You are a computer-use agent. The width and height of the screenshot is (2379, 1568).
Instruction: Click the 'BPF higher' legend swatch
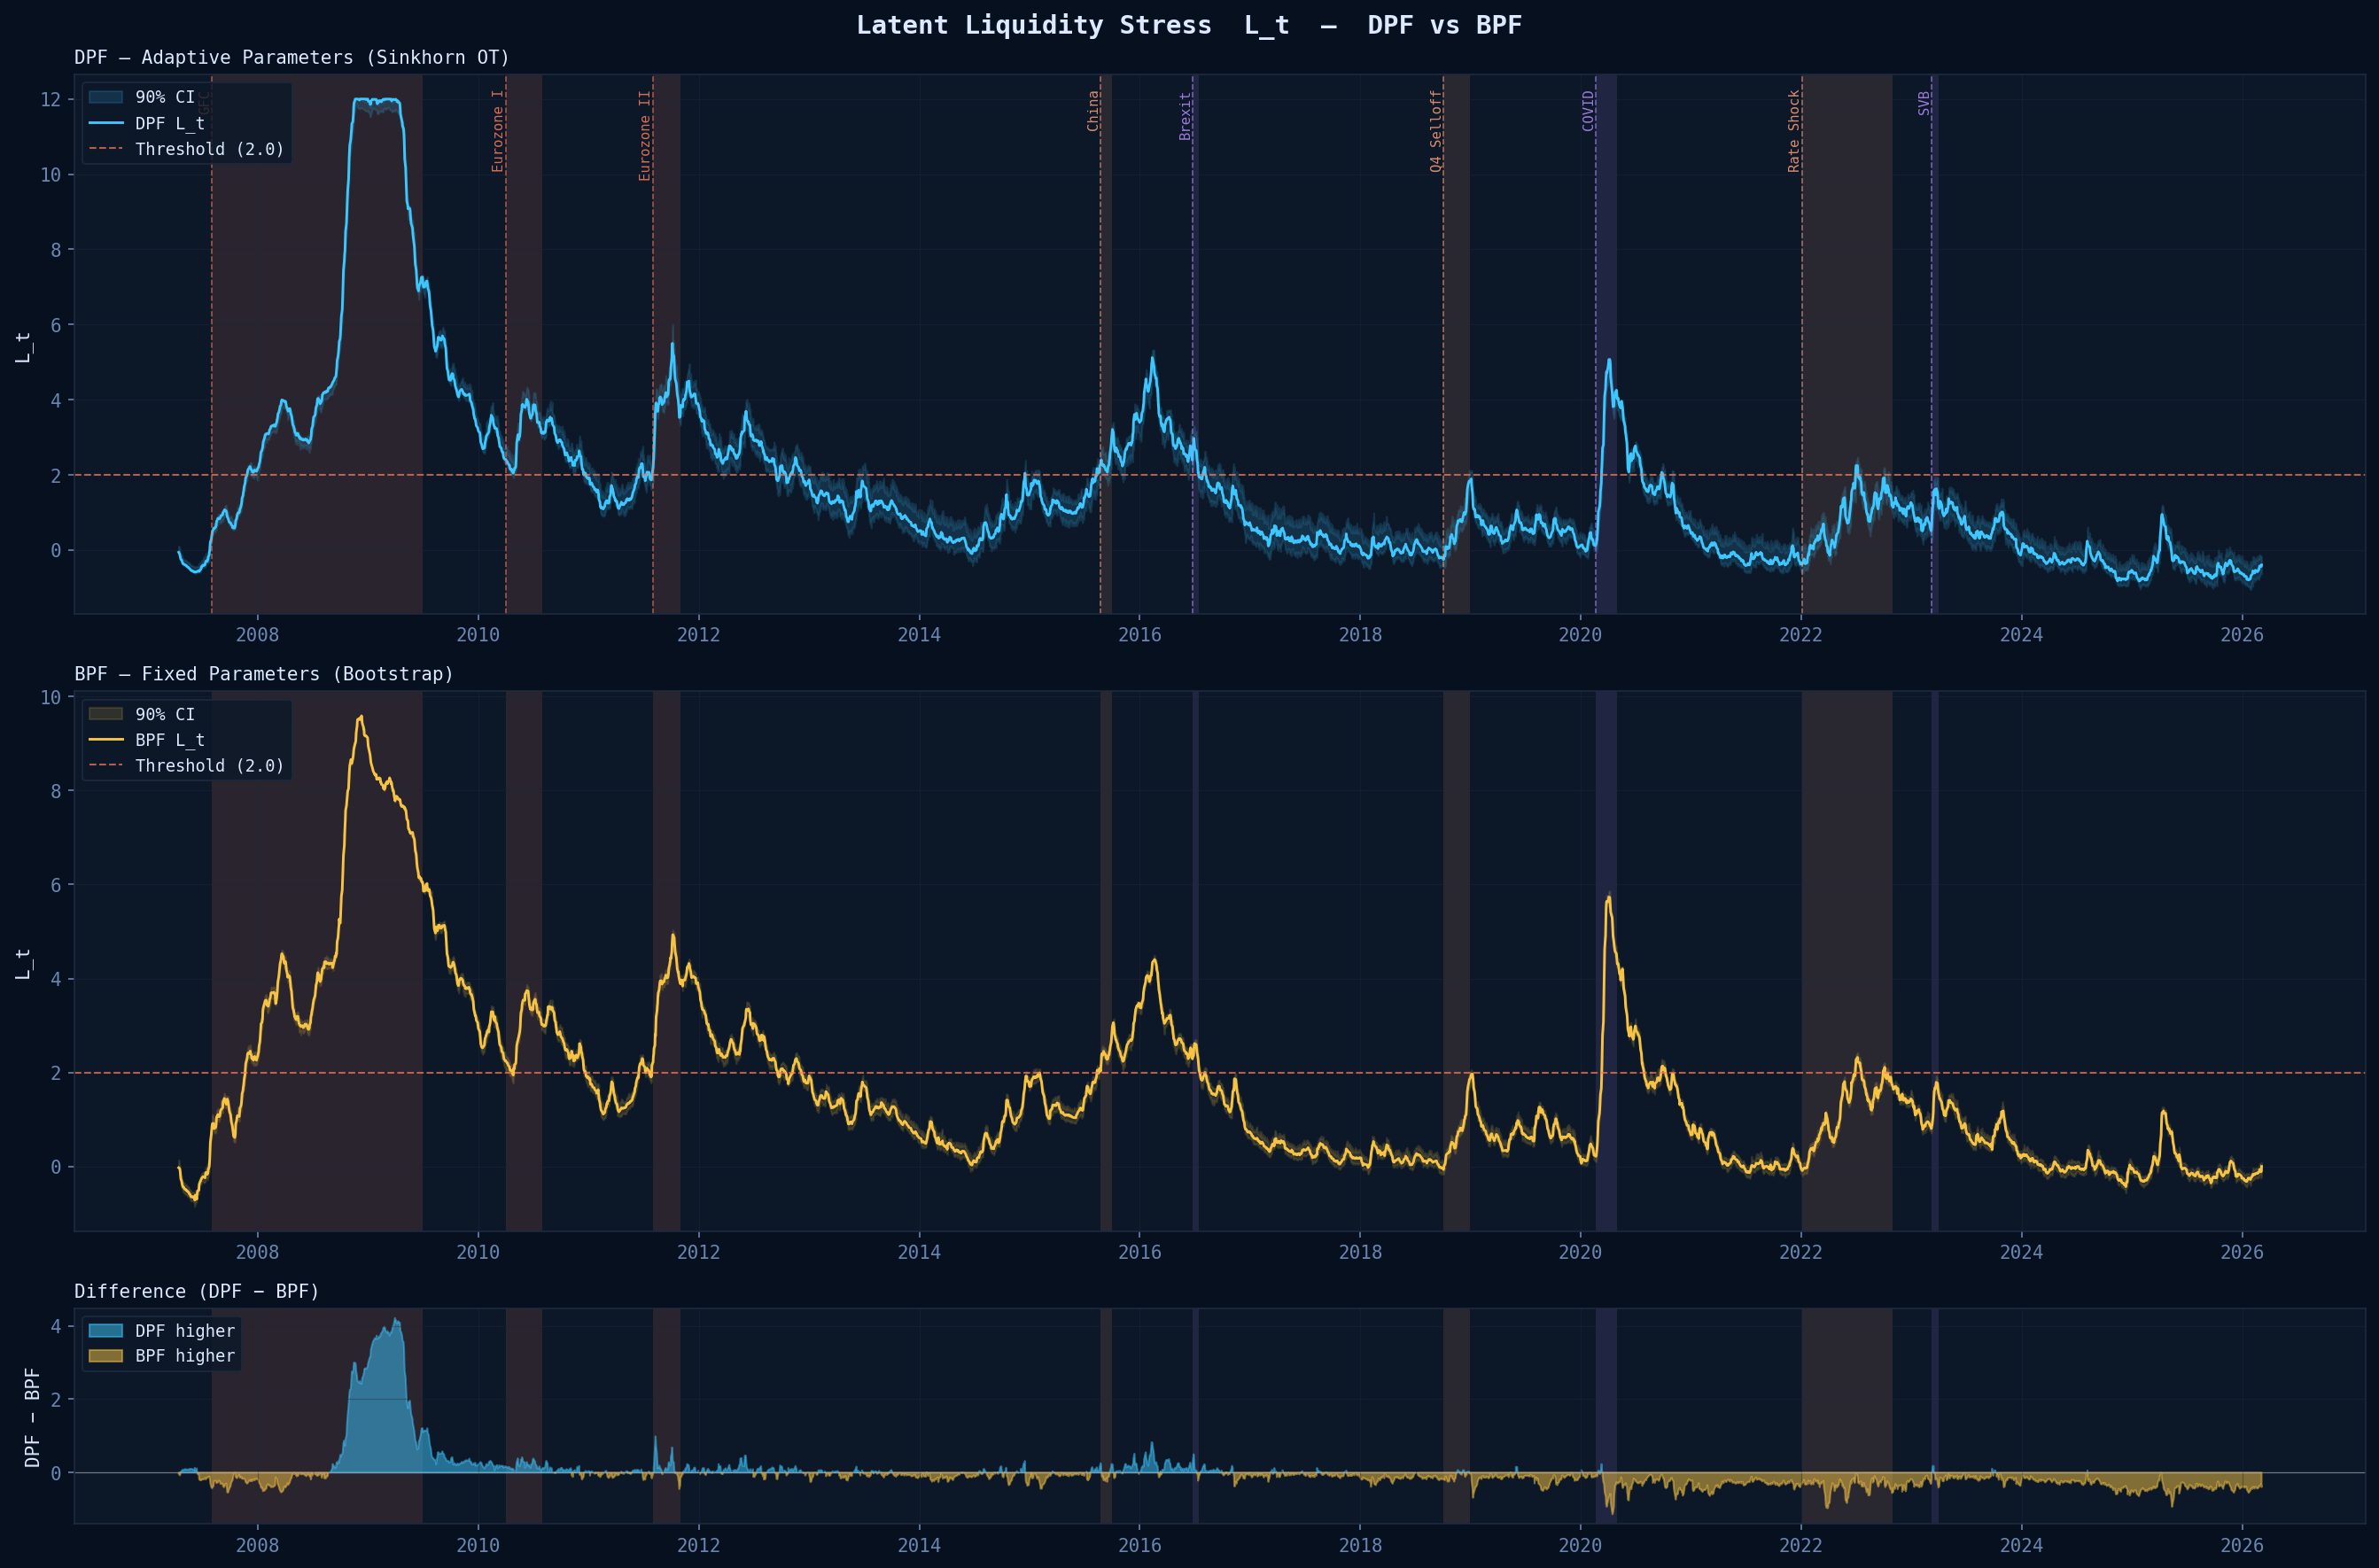click(x=106, y=1356)
